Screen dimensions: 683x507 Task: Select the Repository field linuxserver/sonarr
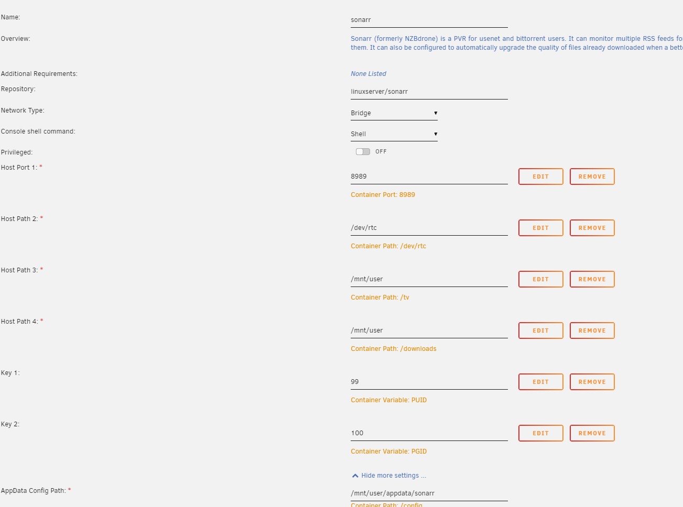click(429, 91)
